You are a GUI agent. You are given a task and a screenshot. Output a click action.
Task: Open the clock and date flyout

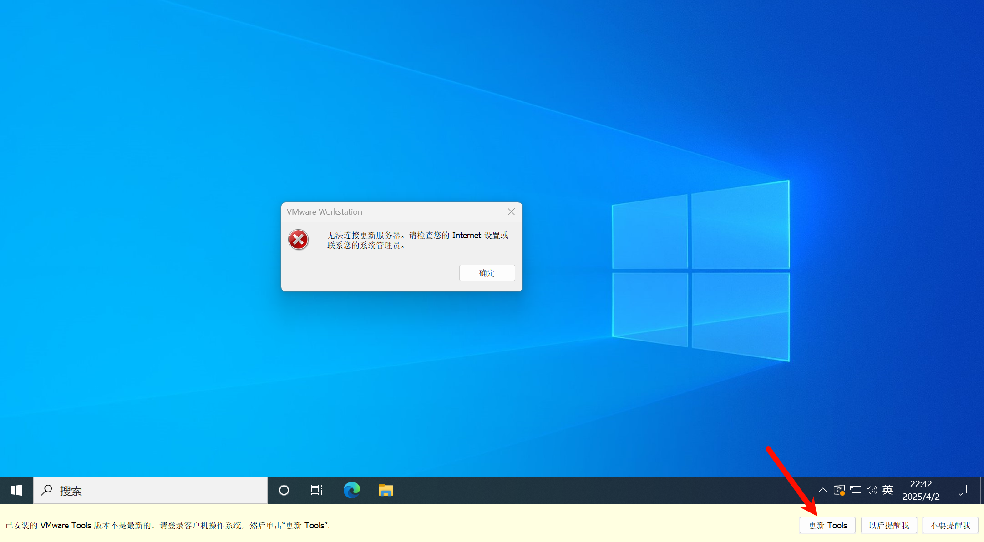(921, 490)
